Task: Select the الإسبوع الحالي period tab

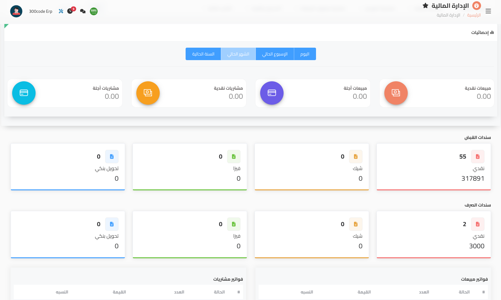Action: coord(275,54)
